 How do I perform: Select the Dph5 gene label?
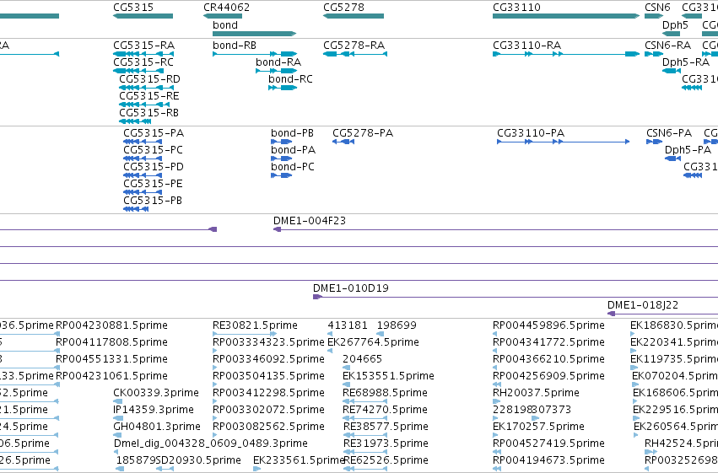[x=675, y=25]
